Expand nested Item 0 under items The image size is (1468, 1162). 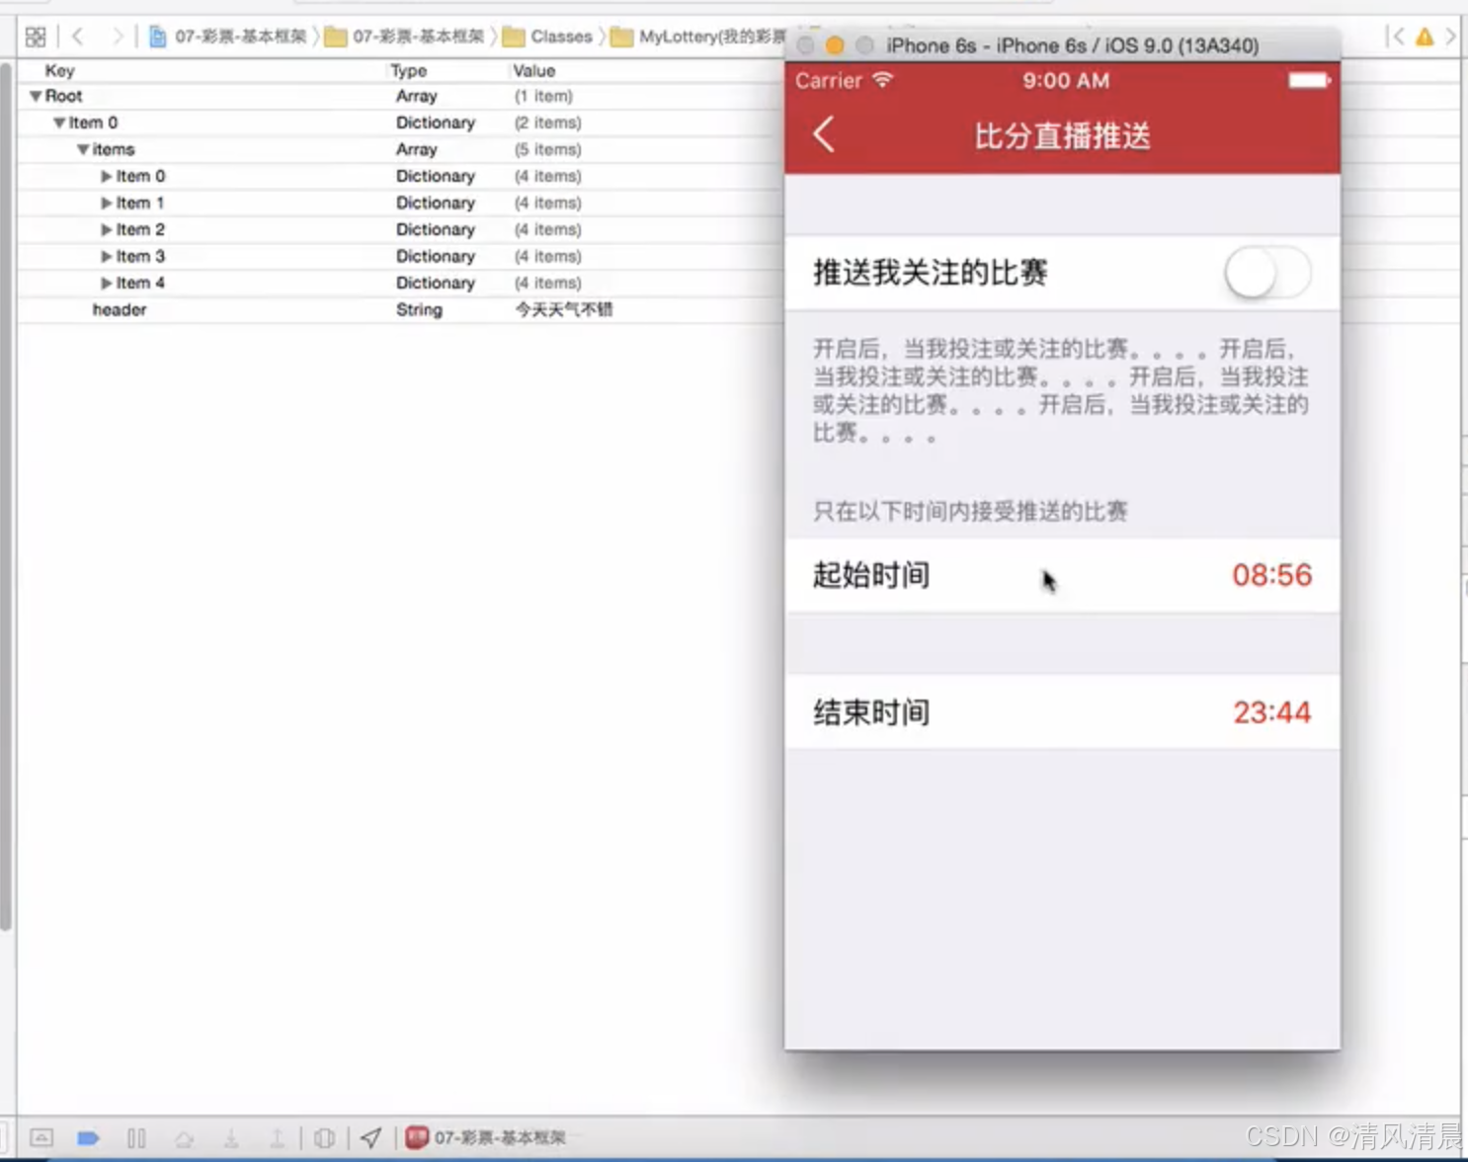(x=107, y=176)
